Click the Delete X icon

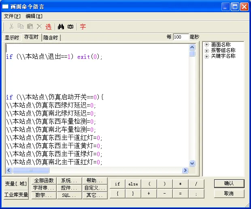point(39,26)
